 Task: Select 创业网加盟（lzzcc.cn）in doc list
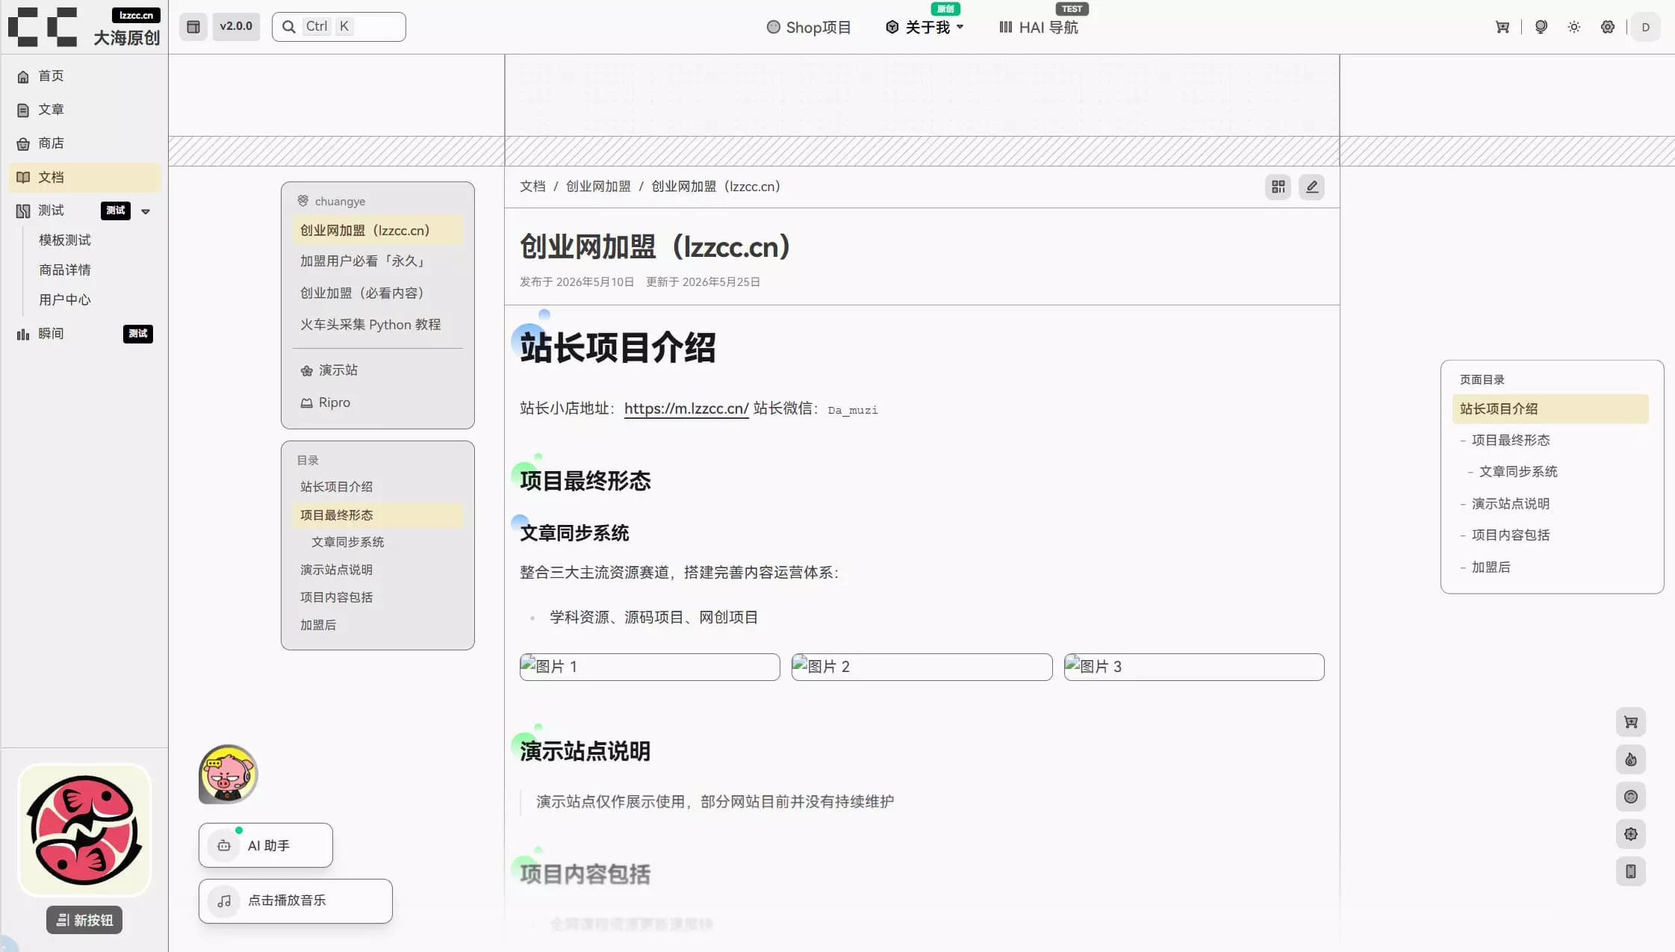[378, 231]
